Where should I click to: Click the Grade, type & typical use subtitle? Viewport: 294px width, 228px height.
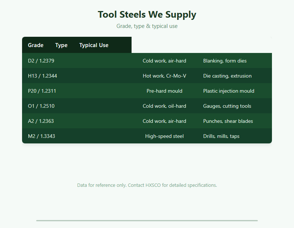pos(147,26)
